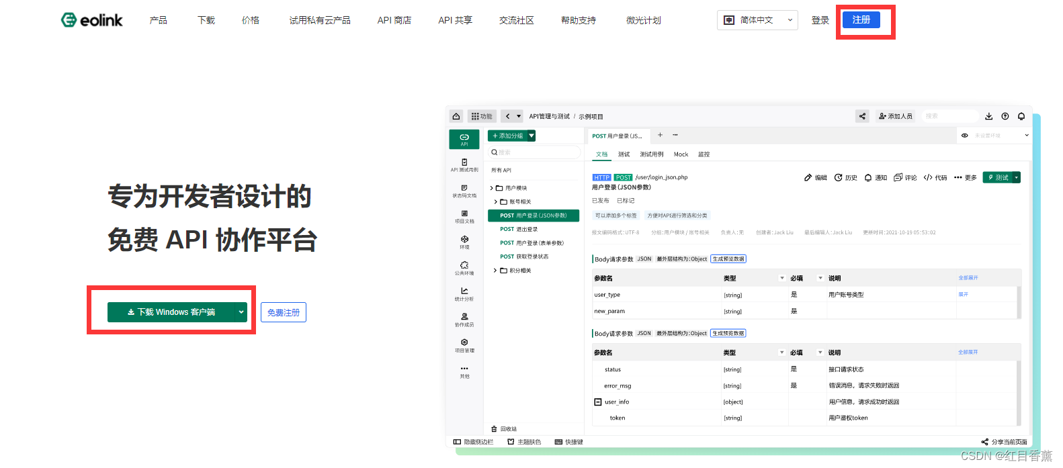
Task: Expand the 用户模块 folder
Action: tap(492, 188)
